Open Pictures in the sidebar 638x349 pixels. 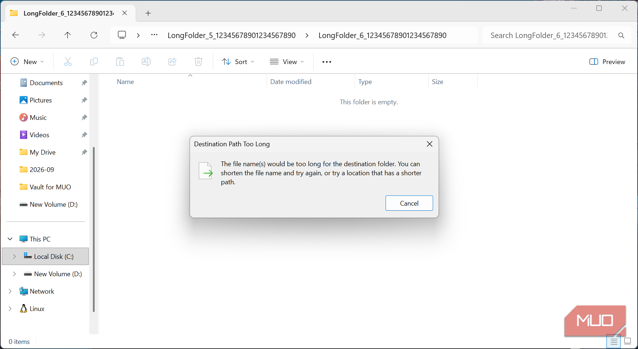click(41, 100)
